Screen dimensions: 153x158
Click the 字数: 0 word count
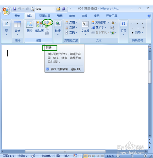pos(23,156)
